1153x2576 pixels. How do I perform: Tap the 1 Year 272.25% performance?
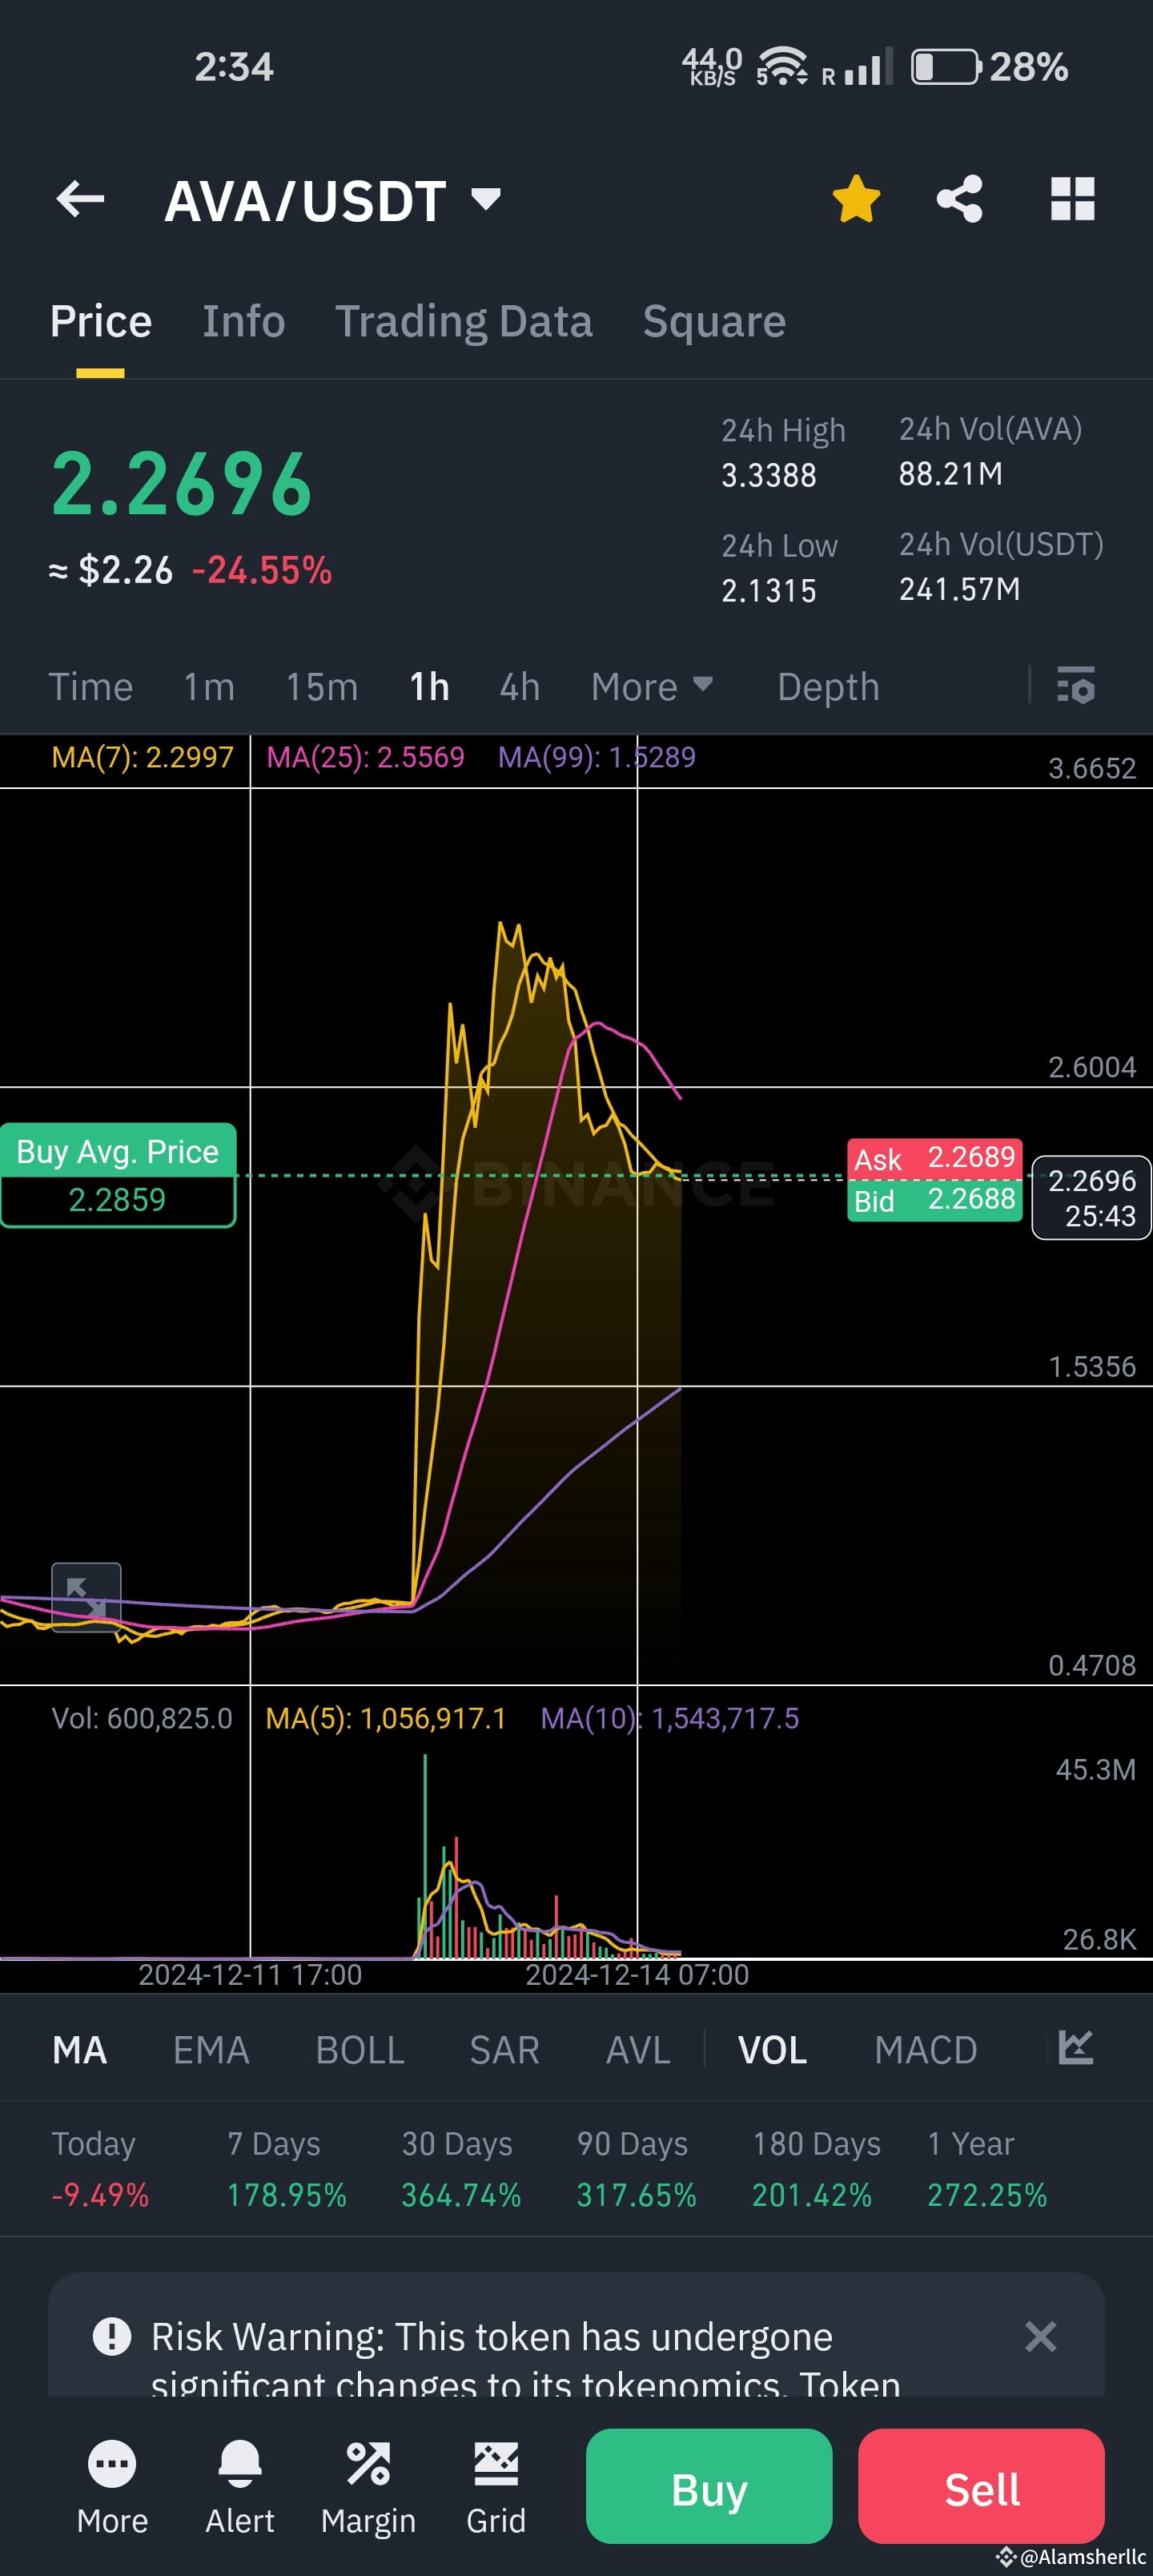(987, 2169)
